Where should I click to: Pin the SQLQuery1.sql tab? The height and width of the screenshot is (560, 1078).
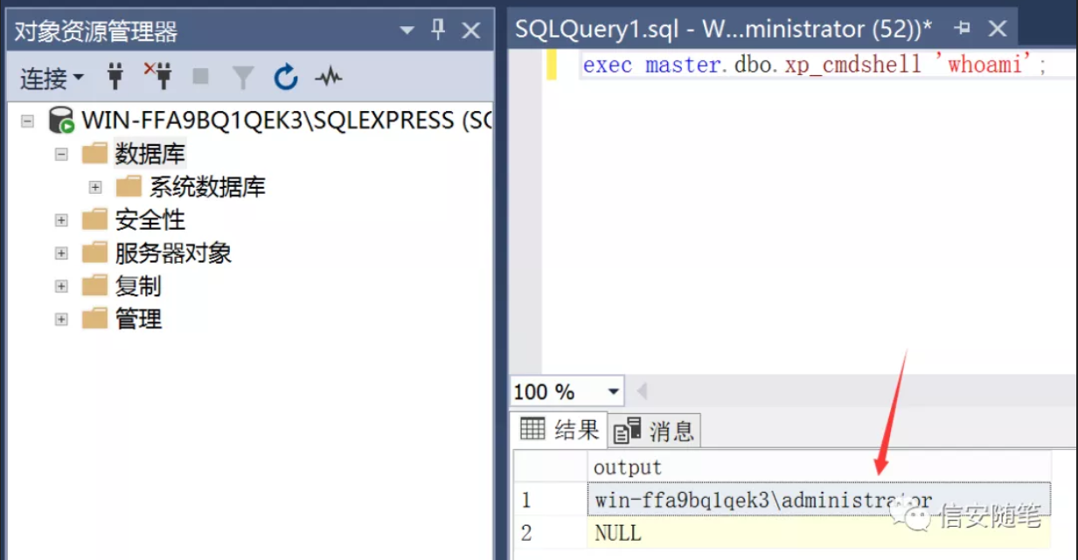963,30
